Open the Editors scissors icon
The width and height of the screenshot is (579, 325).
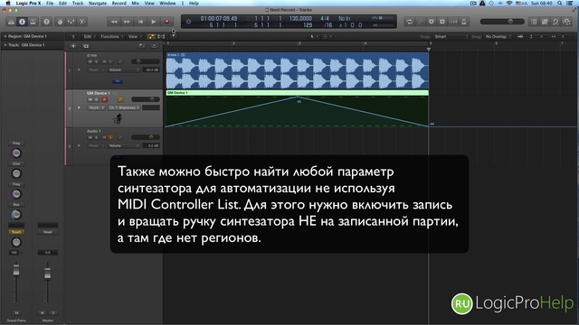click(81, 22)
